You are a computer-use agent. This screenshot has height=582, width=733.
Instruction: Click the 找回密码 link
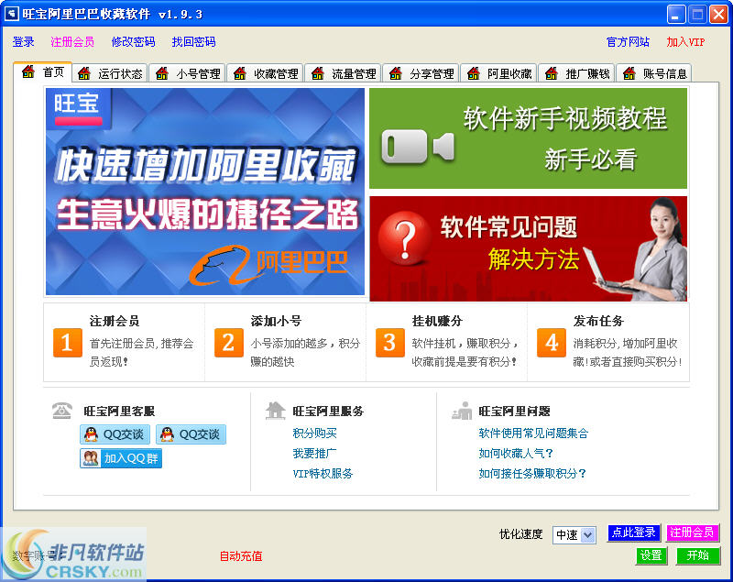[x=193, y=42]
